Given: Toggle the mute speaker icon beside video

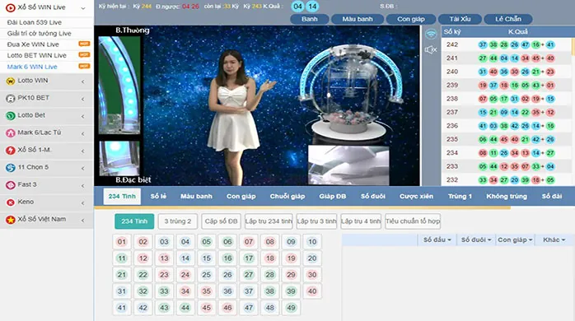Looking at the screenshot, I should click(x=431, y=49).
